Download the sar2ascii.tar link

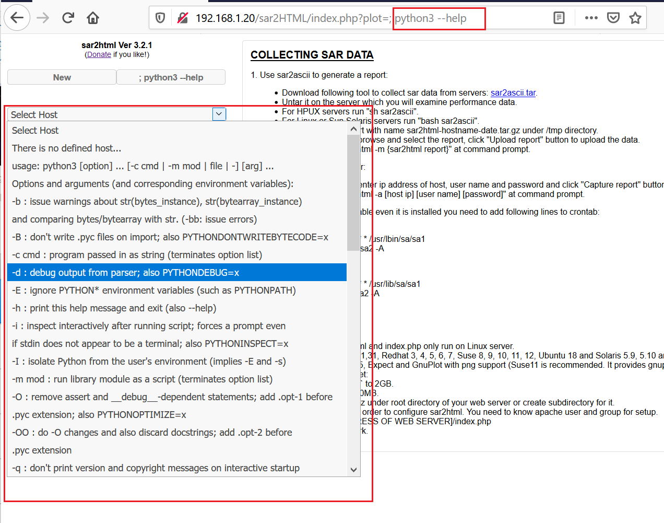513,92
